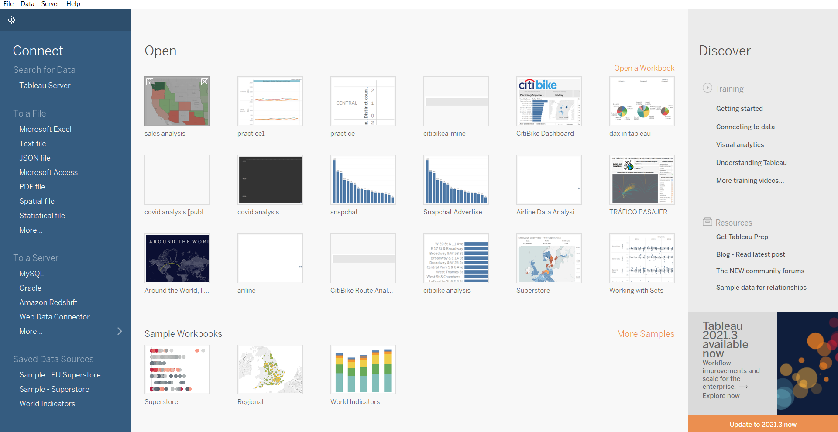
Task: Open the Data menu
Action: 27,4
